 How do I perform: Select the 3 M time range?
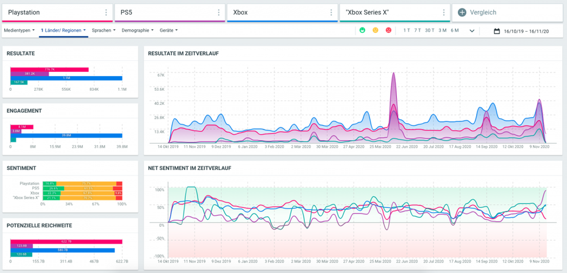point(443,30)
